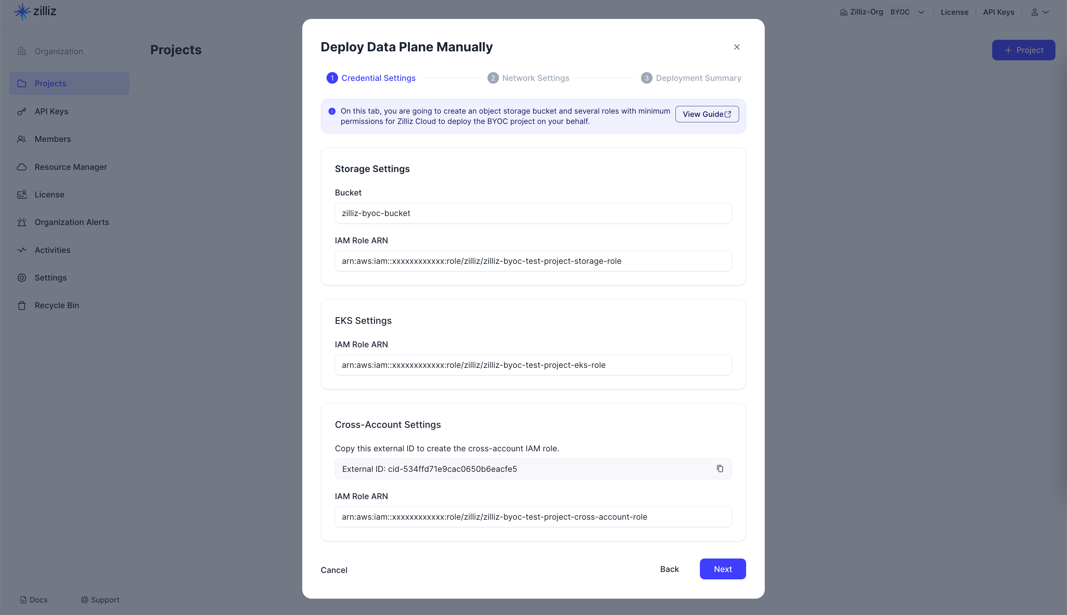The height and width of the screenshot is (615, 1067).
Task: Click Back in the dialog footer
Action: click(669, 569)
